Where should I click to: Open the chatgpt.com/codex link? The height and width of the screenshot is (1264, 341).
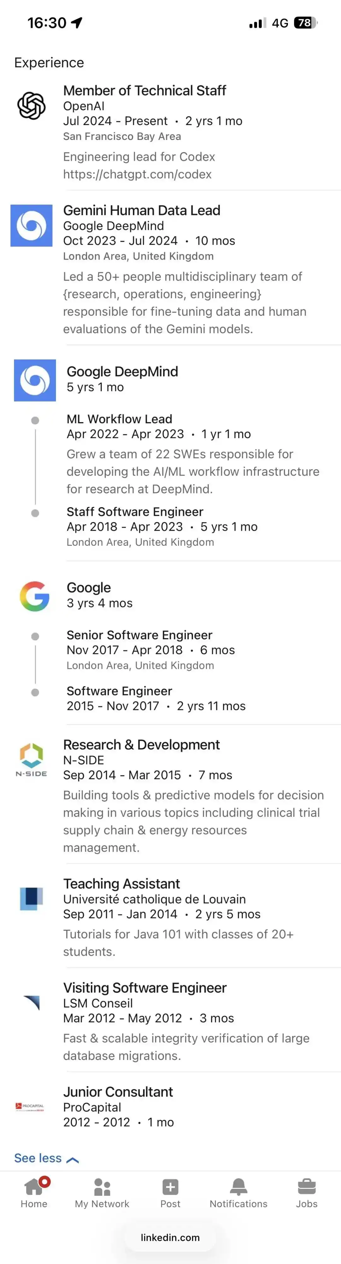[x=137, y=174]
